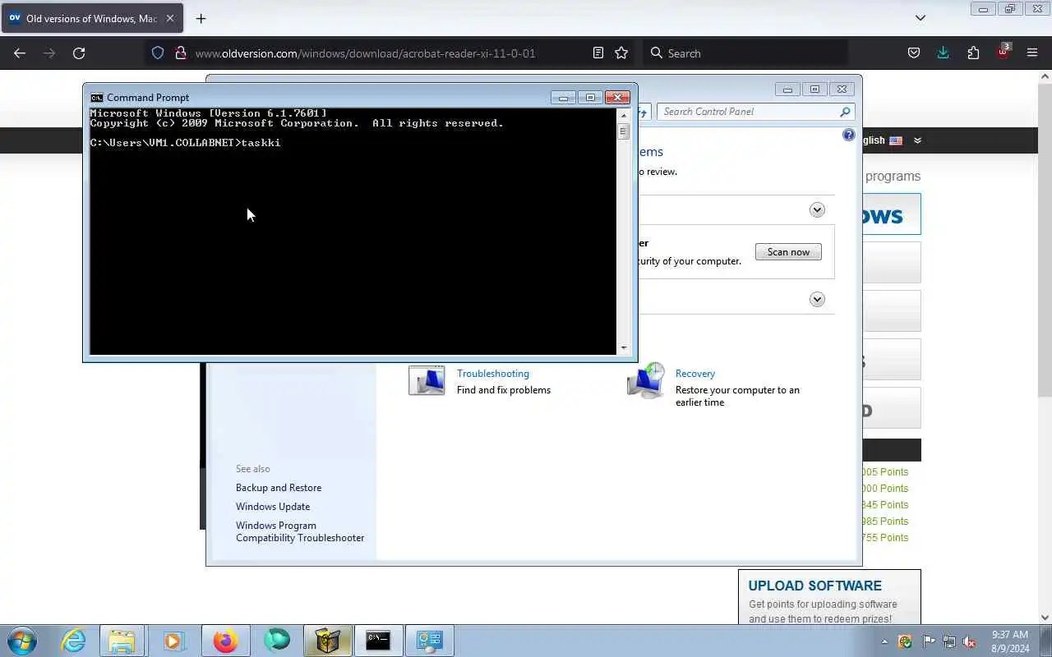The width and height of the screenshot is (1052, 657).
Task: Click the Control Panel address refresh arrows button
Action: click(x=644, y=112)
